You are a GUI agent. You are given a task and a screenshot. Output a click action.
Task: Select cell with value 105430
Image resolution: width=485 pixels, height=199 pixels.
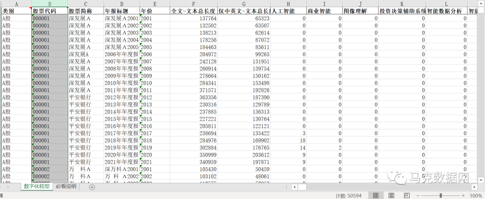194,169
